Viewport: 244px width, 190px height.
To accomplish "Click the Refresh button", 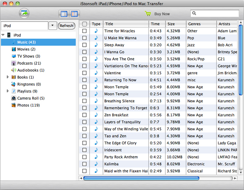I will [66, 26].
